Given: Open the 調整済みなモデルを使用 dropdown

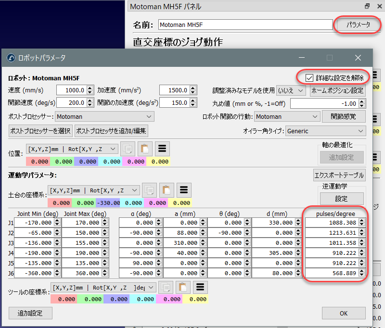Looking at the screenshot, I should tap(291, 90).
